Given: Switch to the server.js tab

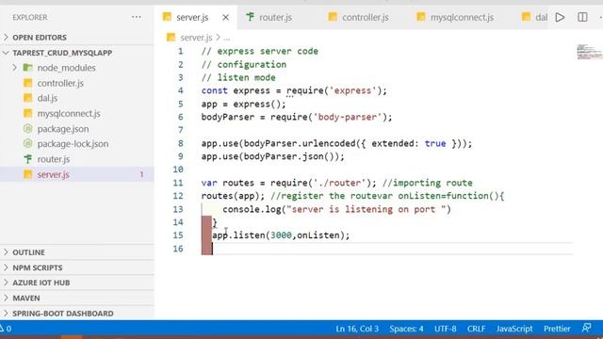Looking at the screenshot, I should click(192, 17).
